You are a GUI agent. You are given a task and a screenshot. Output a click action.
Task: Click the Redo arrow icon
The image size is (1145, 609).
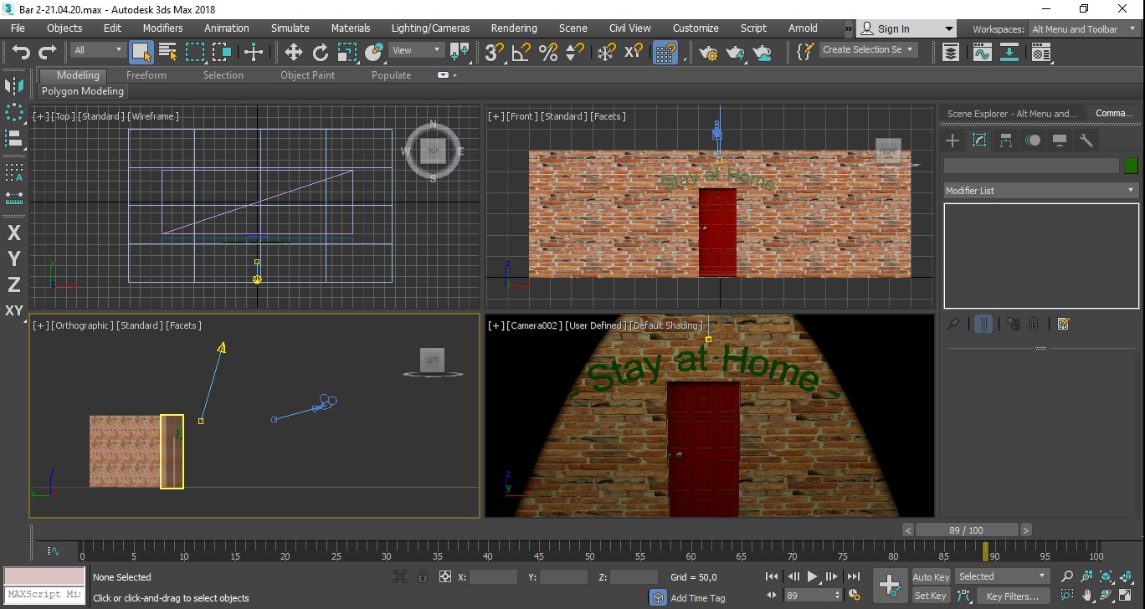point(48,52)
